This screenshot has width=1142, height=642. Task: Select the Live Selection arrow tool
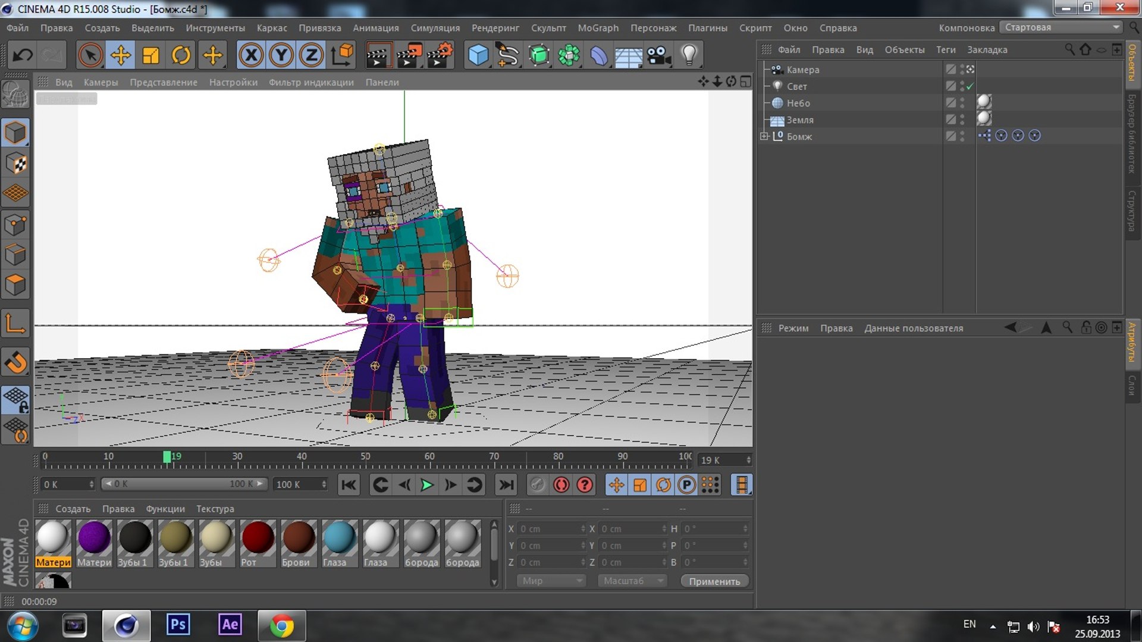[90, 55]
